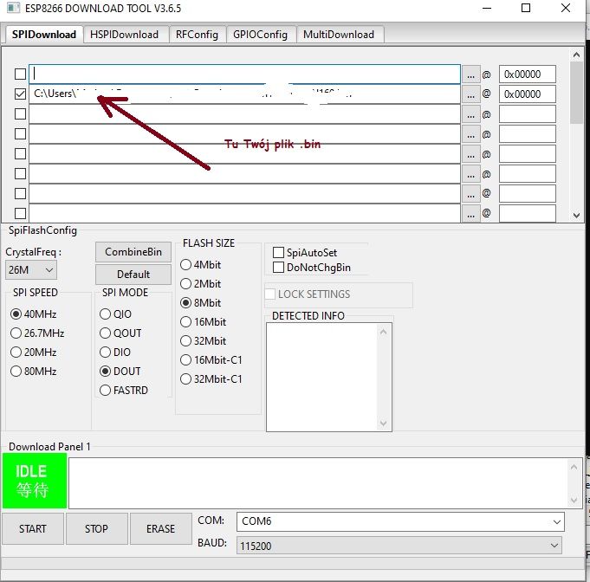This screenshot has height=582, width=590.
Task: Select 16Mbit-C1 flash size
Action: 211,360
